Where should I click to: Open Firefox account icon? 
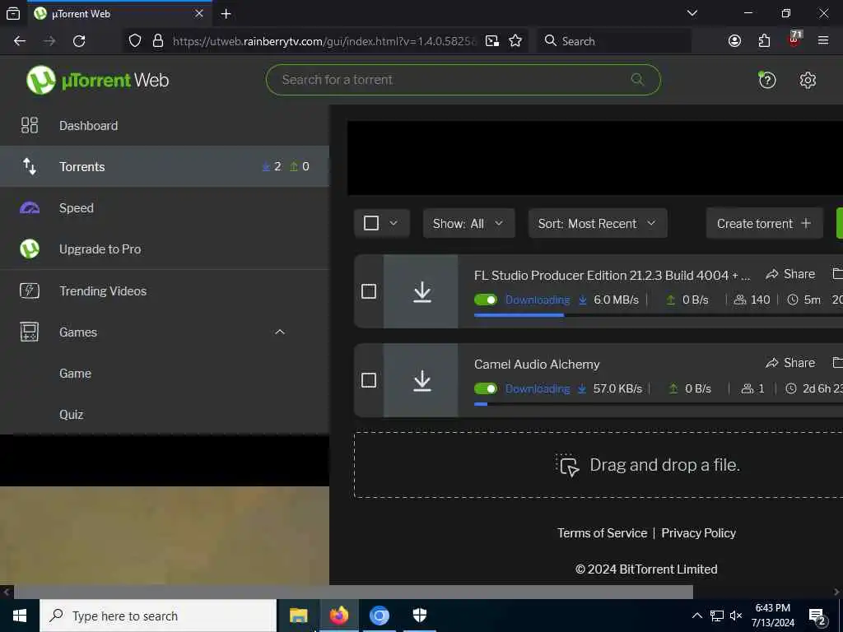(x=734, y=41)
